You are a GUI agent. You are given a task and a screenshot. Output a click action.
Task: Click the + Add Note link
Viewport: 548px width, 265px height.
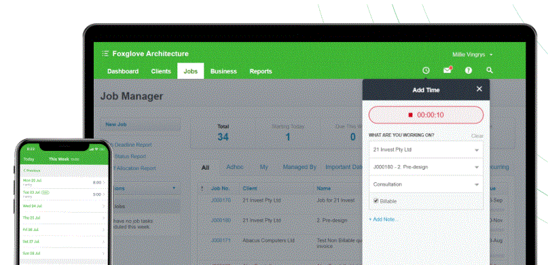pyautogui.click(x=384, y=219)
